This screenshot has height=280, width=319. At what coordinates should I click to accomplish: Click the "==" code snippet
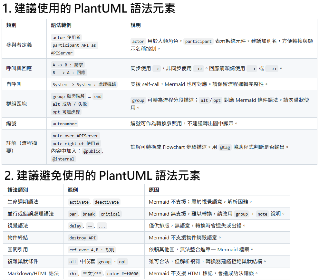coord(90,226)
